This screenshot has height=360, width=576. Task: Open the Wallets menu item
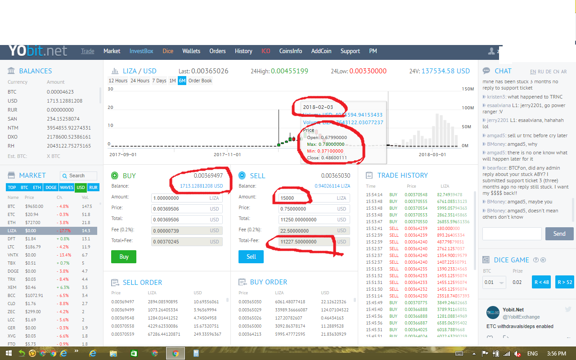[191, 51]
